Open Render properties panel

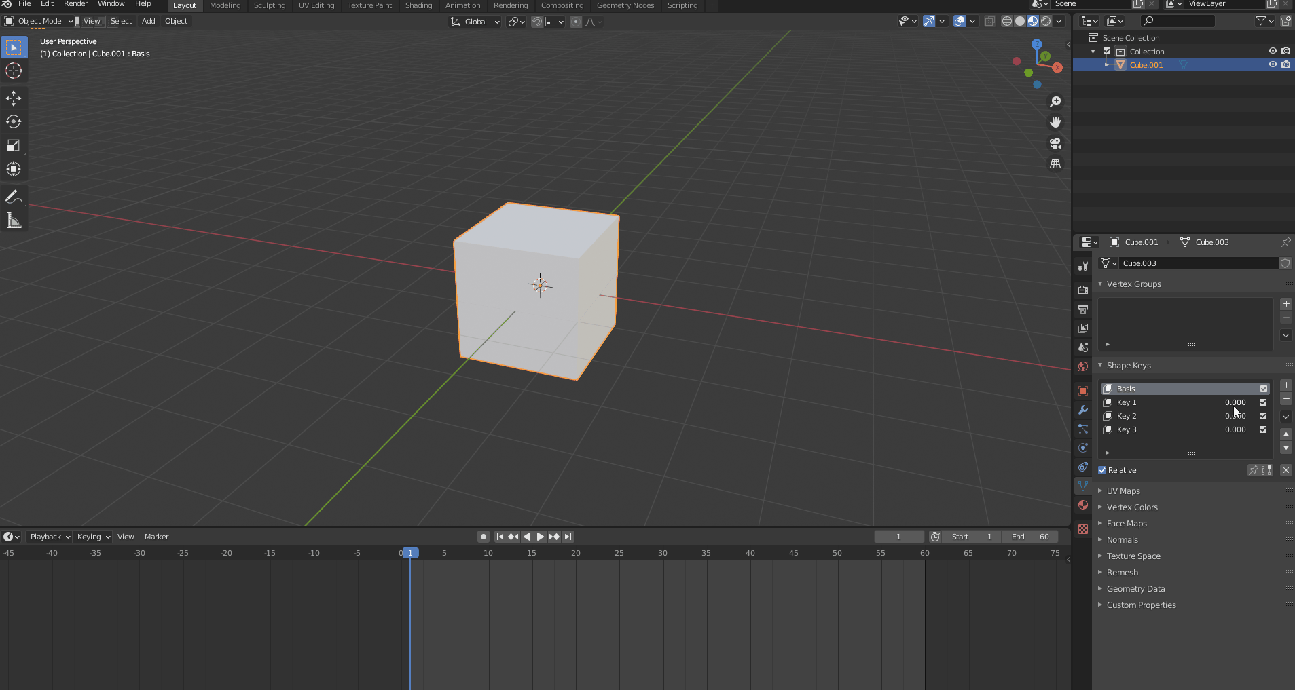click(x=1082, y=290)
